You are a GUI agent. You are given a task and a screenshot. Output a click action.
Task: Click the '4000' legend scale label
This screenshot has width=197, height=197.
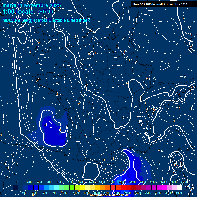179,193
